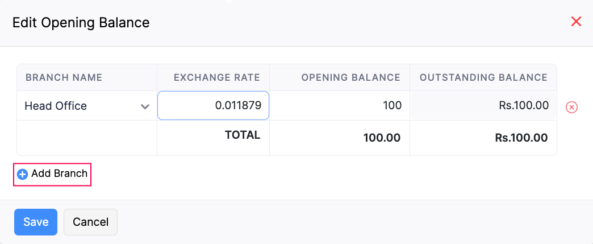Viewport: 593px width, 244px height.
Task: Close the Edit Opening Balance dialog
Action: click(576, 22)
